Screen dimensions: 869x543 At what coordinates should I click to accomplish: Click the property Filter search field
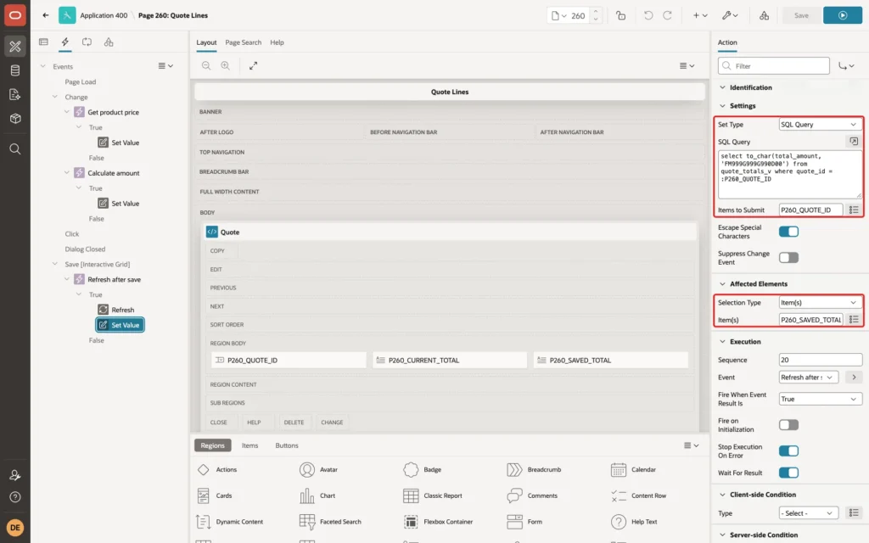774,66
